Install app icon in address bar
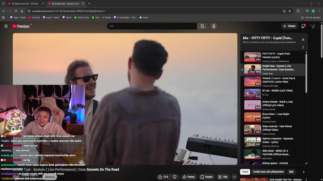 [284, 11]
